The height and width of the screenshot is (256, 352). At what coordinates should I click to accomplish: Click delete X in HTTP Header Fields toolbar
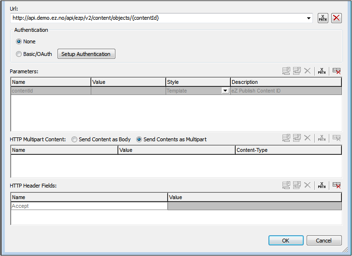(307, 185)
